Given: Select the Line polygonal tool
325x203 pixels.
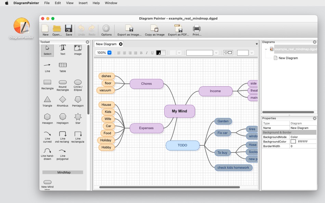Looking at the screenshot, I should pyautogui.click(x=63, y=154).
